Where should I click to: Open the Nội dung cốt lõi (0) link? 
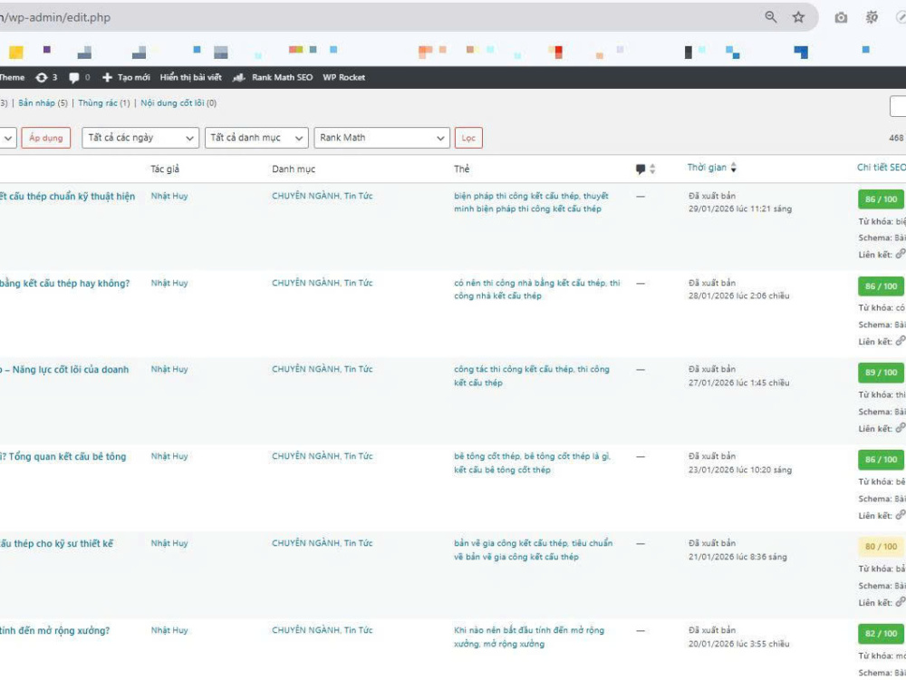(178, 103)
